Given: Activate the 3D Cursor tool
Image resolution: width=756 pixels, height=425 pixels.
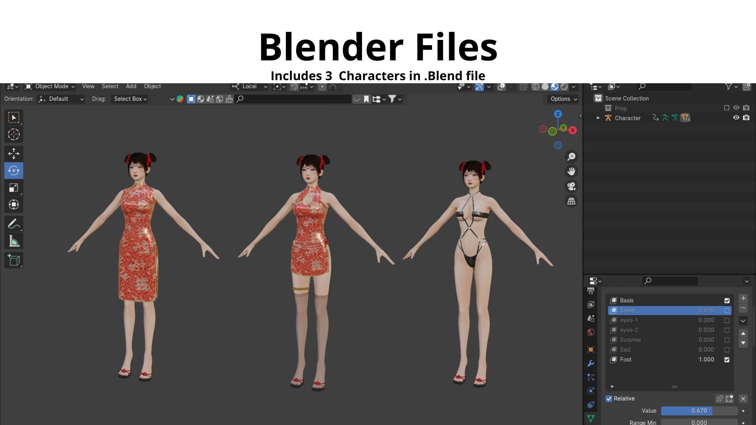Looking at the screenshot, I should click(x=14, y=134).
